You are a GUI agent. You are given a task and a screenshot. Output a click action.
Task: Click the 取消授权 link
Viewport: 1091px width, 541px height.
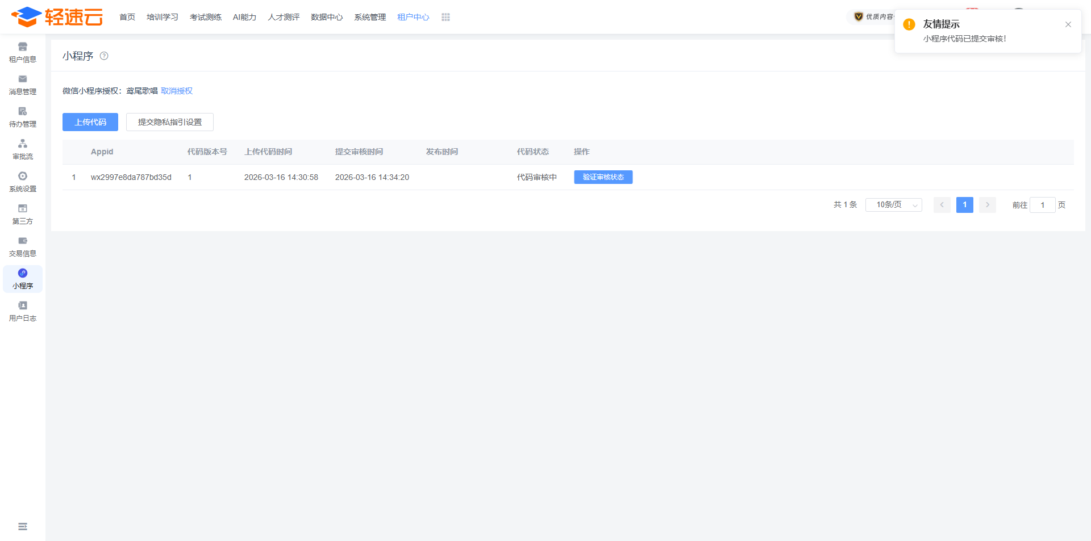[x=177, y=91]
